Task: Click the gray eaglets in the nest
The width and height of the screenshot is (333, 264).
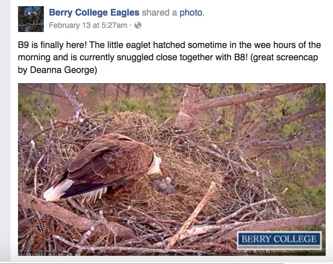Action: (x=164, y=185)
